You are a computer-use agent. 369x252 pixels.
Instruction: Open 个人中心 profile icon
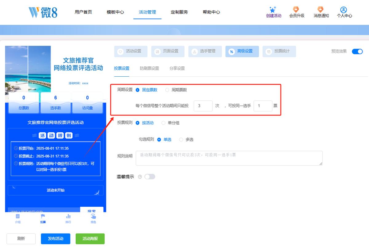344,10
